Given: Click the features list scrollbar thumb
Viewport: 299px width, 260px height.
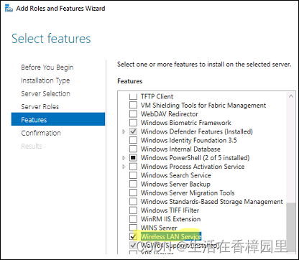Looking at the screenshot, I should [x=291, y=227].
